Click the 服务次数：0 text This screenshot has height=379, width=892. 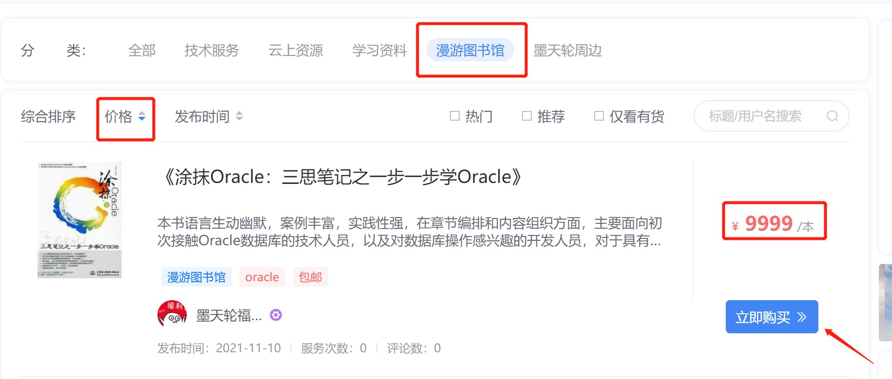pyautogui.click(x=334, y=348)
